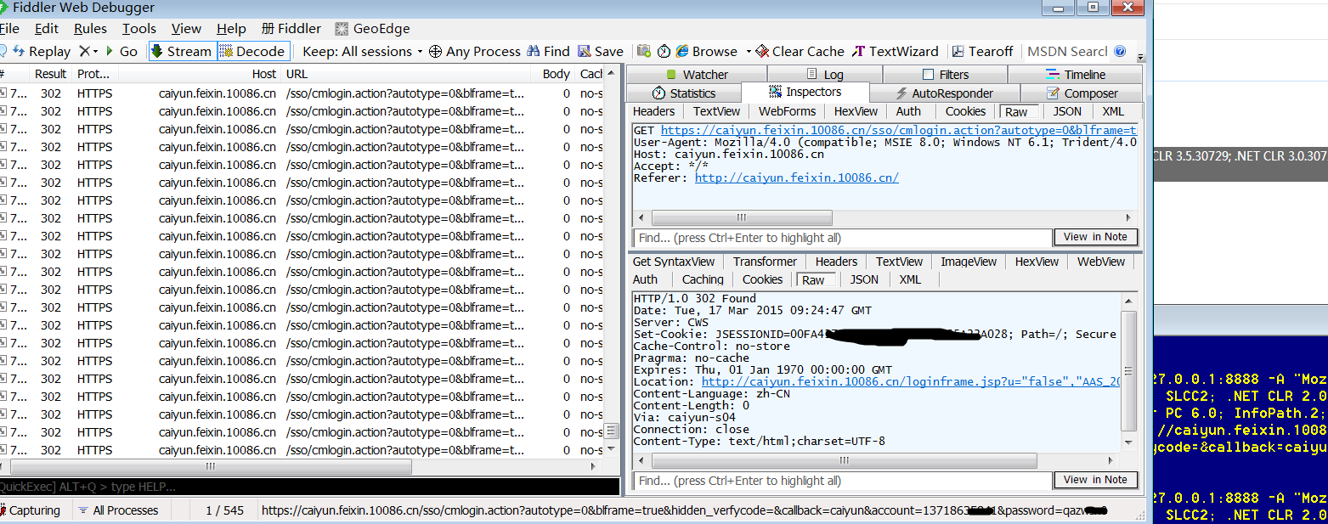
Task: Open the File menu
Action: [9, 29]
